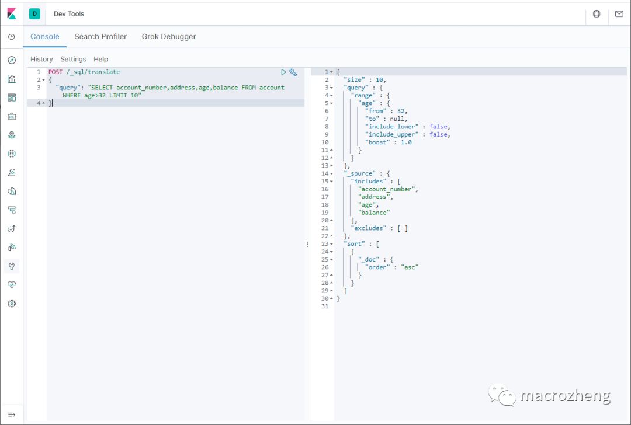The image size is (631, 425).
Task: Collapse the request body at line 2
Action: point(43,80)
